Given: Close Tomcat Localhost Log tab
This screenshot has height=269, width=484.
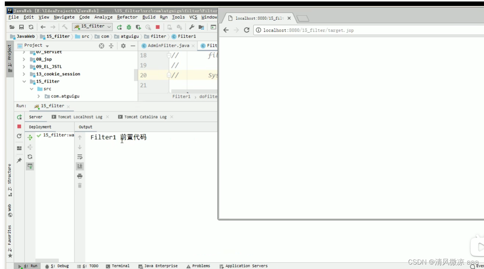Looking at the screenshot, I should 107,117.
